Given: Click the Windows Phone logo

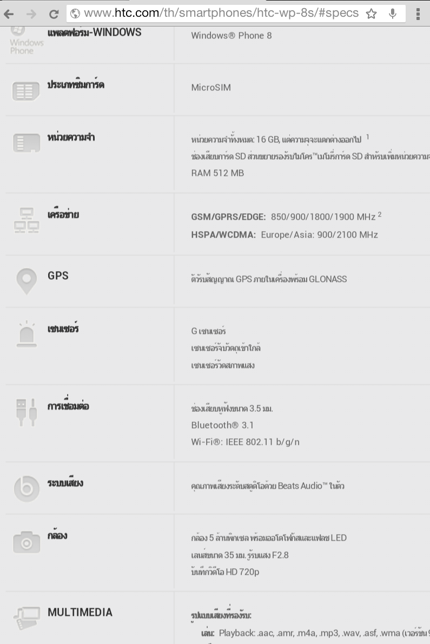Looking at the screenshot, I should pos(27,41).
